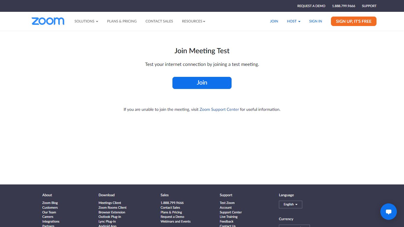Open Support in the top bar
404x227 pixels.
tap(369, 6)
